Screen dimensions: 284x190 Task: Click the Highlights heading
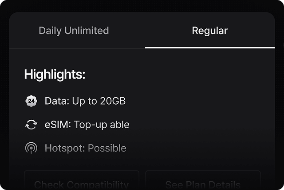click(55, 74)
